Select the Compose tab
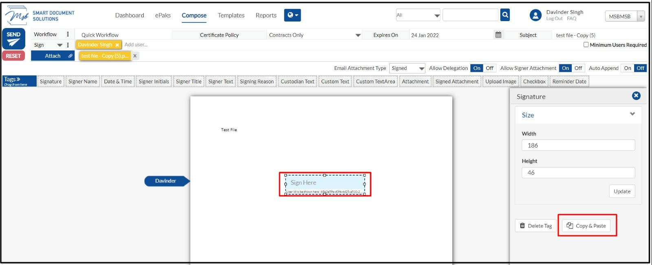652x265 pixels. point(194,15)
